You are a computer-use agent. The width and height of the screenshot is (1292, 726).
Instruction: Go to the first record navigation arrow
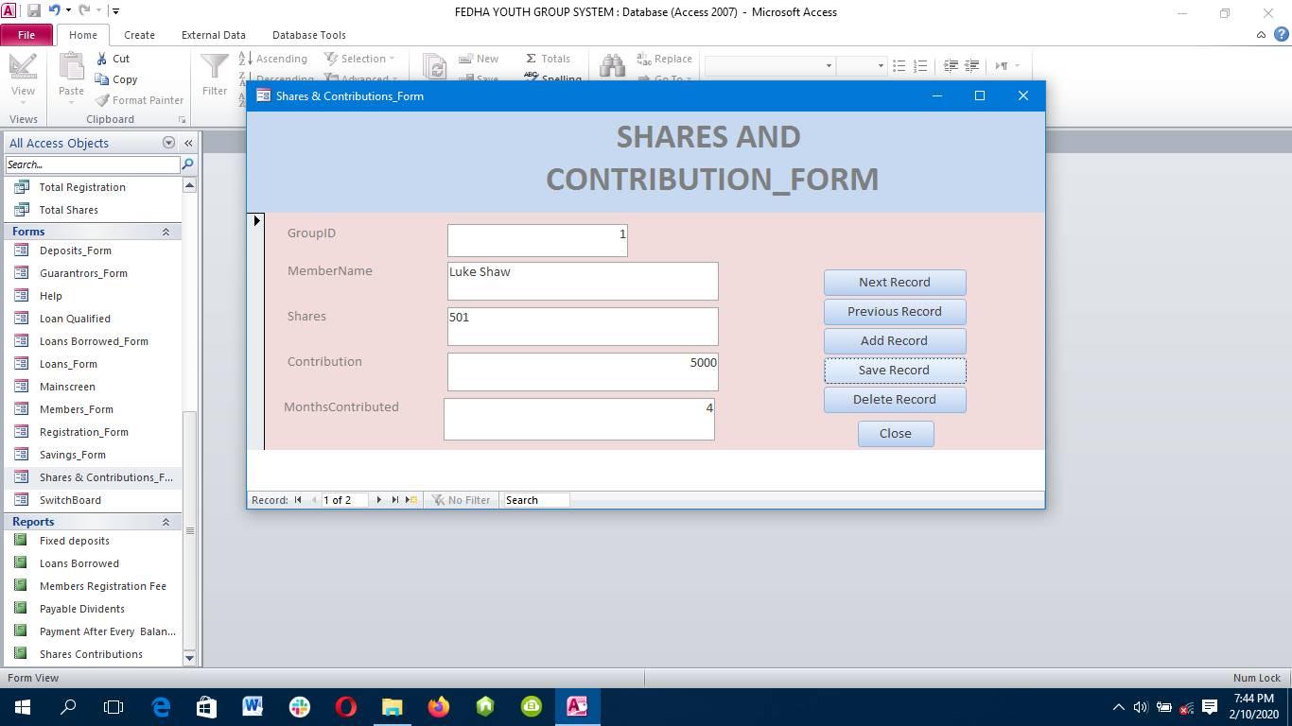(298, 500)
